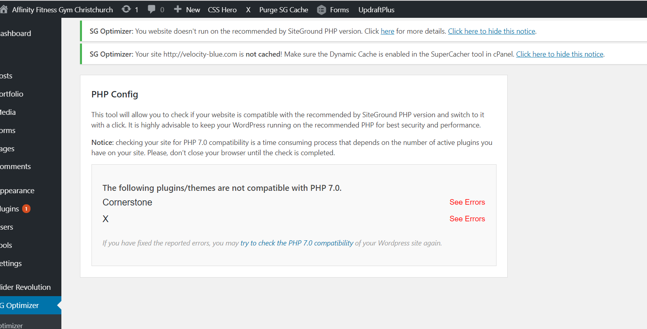Click the updates refresh icon

(126, 9)
